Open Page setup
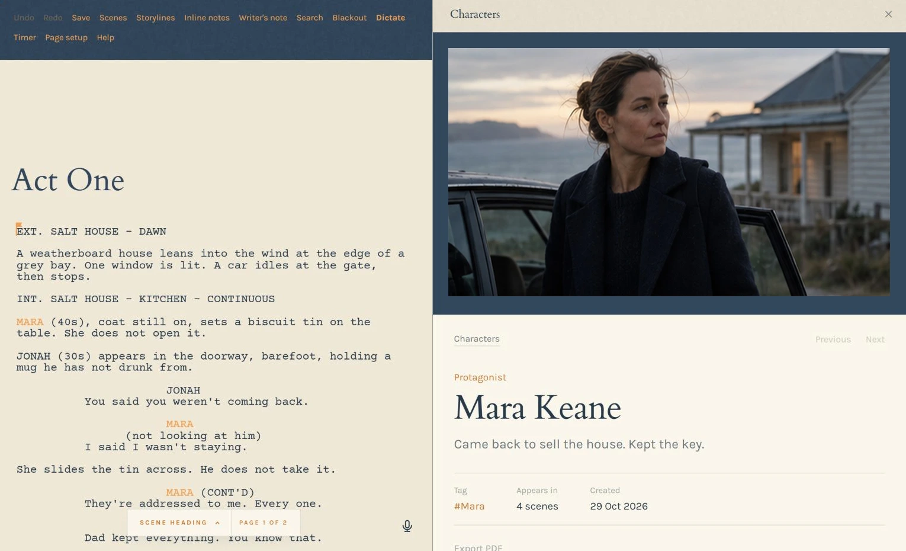 pyautogui.click(x=66, y=37)
